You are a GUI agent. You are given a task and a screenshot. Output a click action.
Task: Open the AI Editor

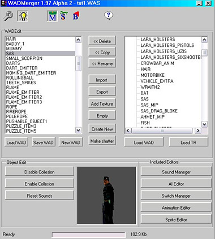176,184
